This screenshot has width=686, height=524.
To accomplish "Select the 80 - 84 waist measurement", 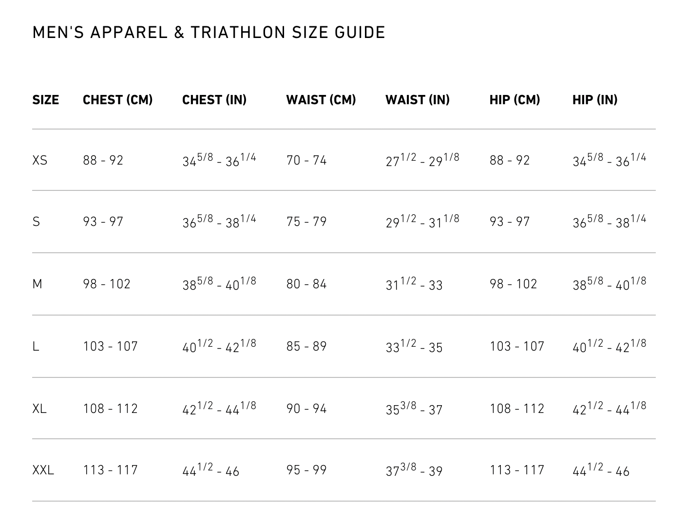I will tap(306, 284).
